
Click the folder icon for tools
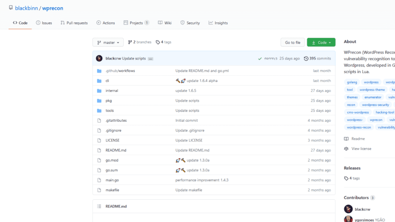(x=99, y=111)
